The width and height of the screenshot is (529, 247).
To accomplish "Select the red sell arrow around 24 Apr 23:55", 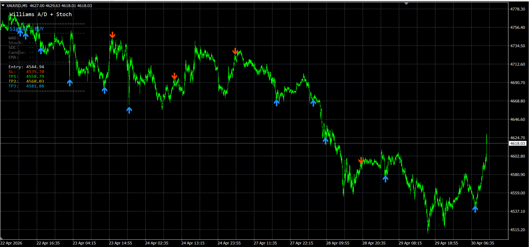I will point(235,51).
